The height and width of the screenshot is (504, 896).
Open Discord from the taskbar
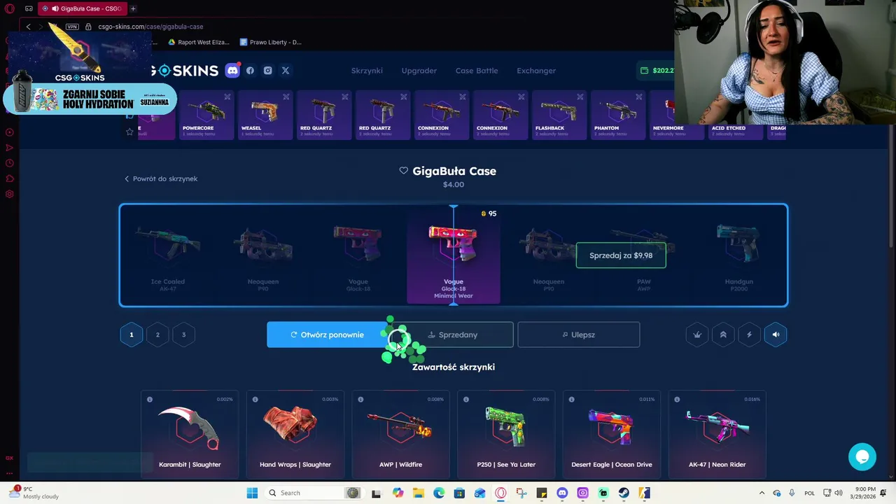561,493
